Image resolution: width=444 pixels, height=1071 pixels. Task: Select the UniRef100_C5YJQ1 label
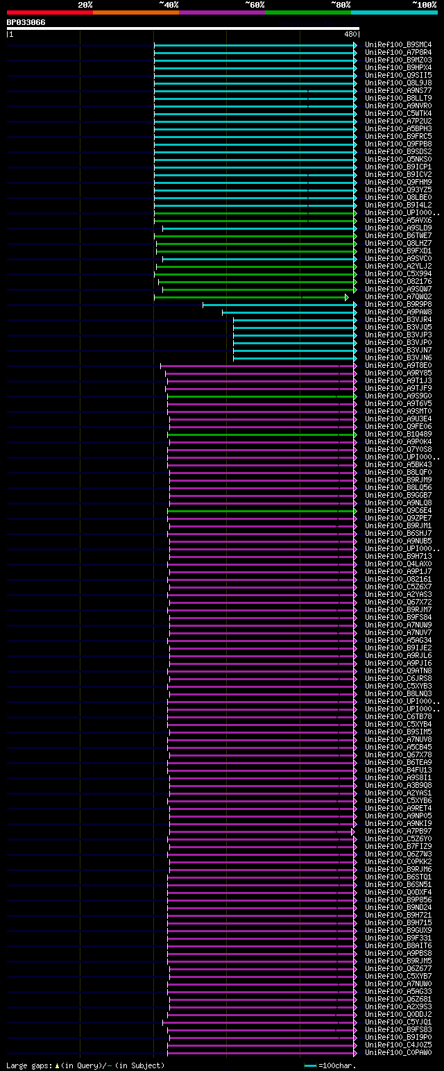click(x=398, y=1022)
